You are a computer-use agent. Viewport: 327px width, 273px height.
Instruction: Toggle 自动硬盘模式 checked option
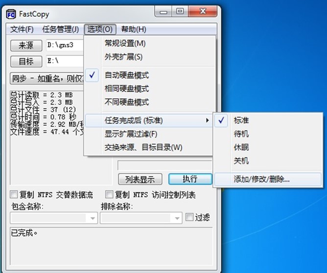coord(126,75)
